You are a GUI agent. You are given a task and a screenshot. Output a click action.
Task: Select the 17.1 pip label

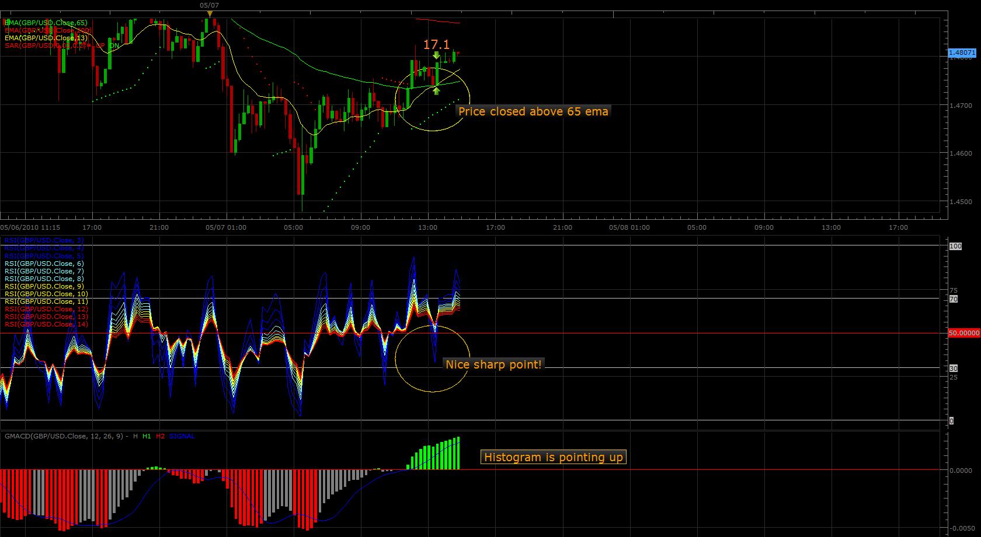(436, 44)
